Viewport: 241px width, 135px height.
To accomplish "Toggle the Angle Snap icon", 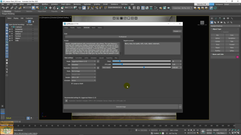I will [93, 8].
